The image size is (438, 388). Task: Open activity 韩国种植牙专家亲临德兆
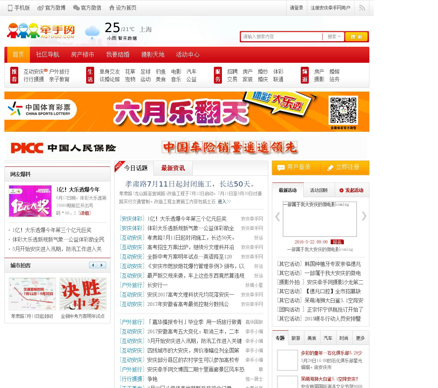(x=333, y=264)
